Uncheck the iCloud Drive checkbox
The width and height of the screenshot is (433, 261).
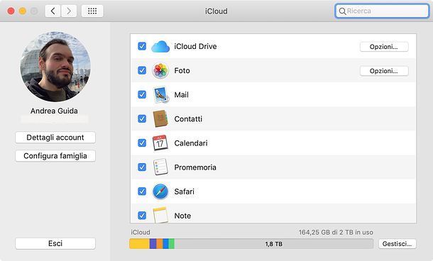click(142, 46)
